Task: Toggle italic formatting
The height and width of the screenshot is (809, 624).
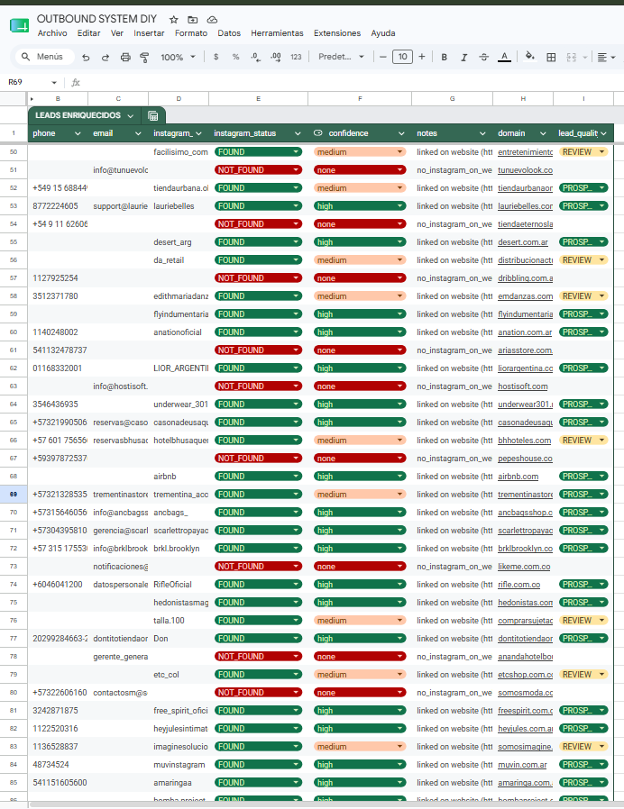Action: click(x=463, y=58)
